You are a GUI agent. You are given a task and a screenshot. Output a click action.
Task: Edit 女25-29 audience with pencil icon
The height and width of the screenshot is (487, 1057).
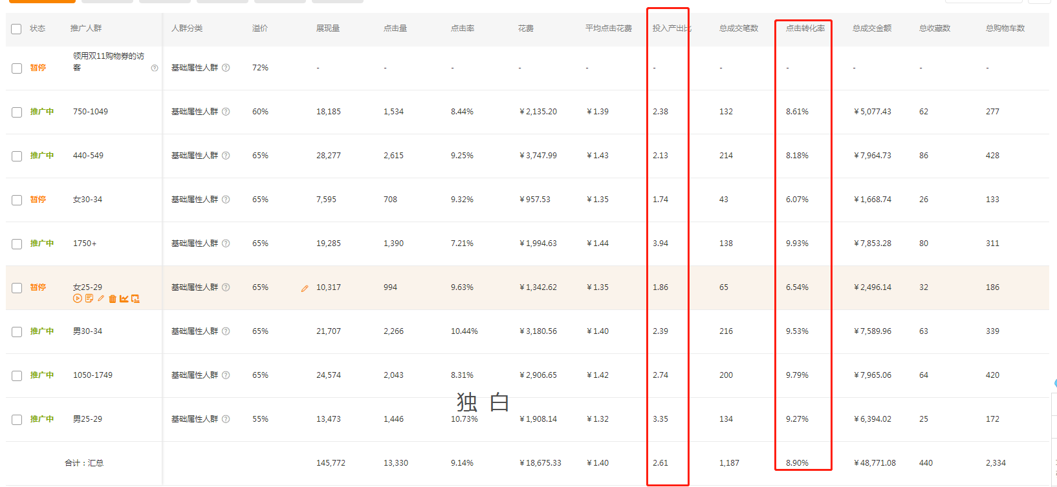click(x=101, y=298)
